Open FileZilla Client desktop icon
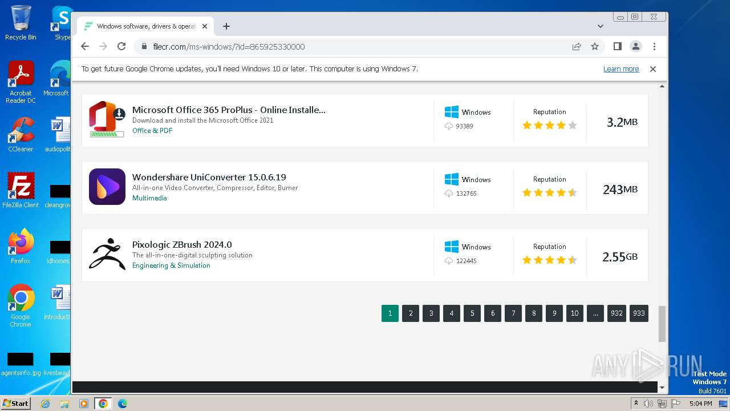730x411 pixels. click(21, 190)
